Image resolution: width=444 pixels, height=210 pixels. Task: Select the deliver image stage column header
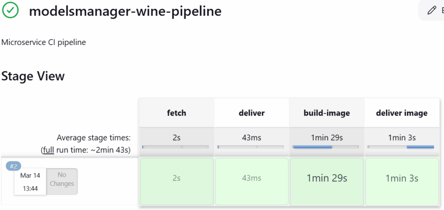tap(402, 113)
